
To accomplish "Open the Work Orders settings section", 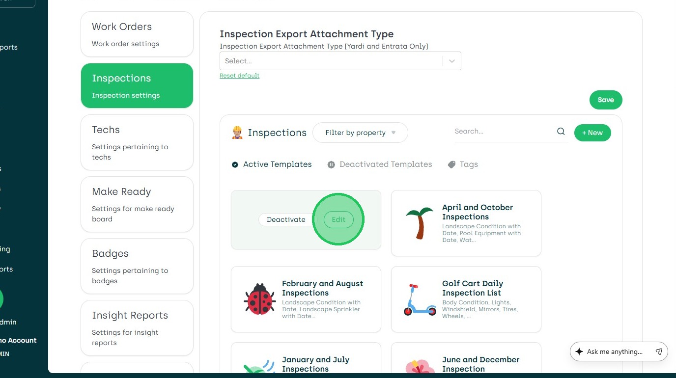I will pos(137,34).
